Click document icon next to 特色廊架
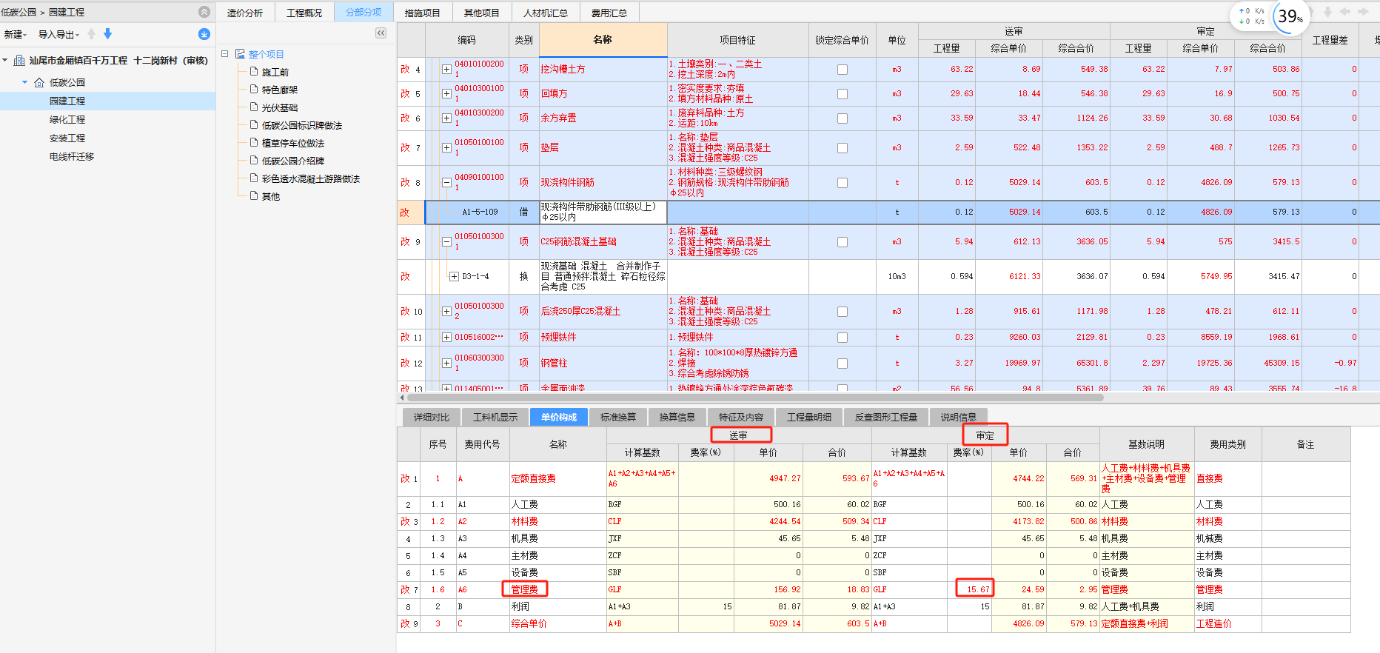The height and width of the screenshot is (653, 1380). click(254, 90)
